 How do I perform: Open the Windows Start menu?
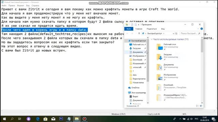pyautogui.click(x=4, y=119)
